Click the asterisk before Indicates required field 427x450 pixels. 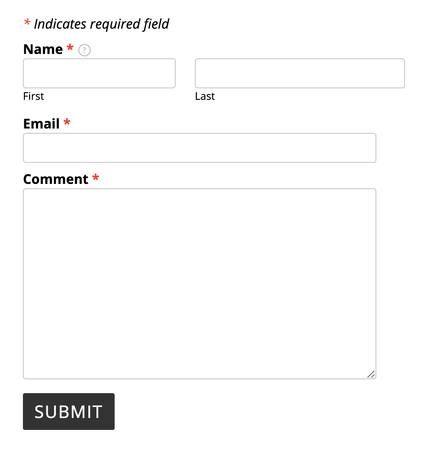[x=27, y=22]
